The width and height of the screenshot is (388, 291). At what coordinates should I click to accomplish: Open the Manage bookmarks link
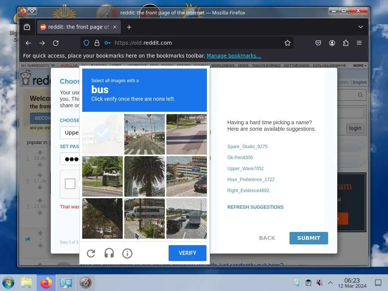[234, 56]
